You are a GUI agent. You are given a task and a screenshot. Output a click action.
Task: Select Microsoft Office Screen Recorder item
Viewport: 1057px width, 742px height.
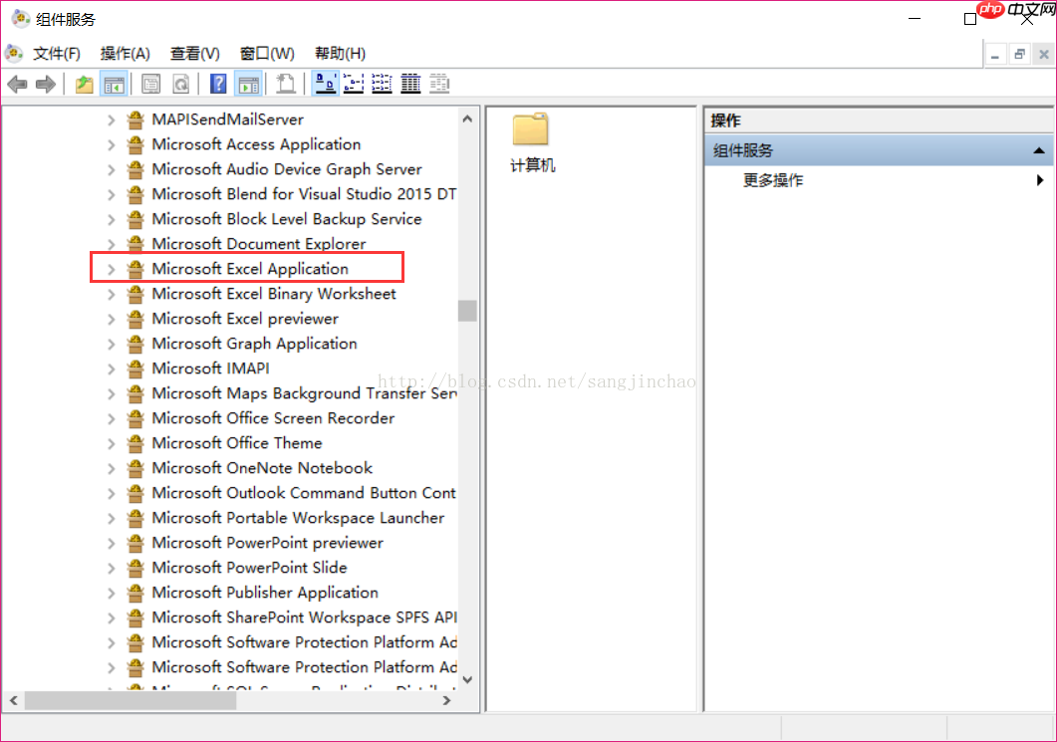(273, 418)
